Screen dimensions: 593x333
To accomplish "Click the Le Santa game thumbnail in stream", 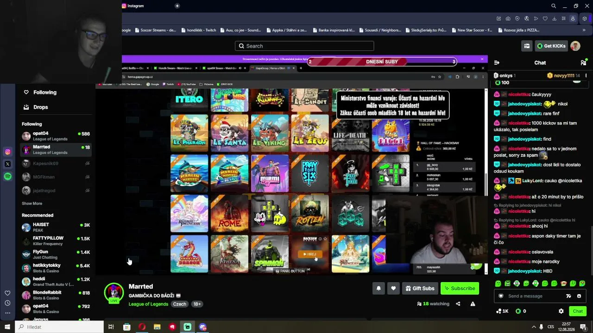I will point(229,133).
